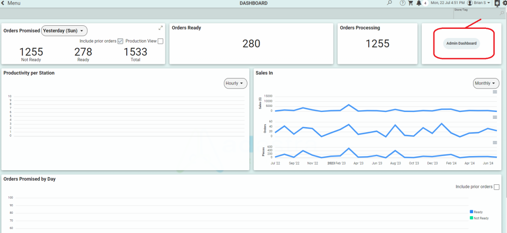This screenshot has height=233, width=507.
Task: Click the DASHBOARD page title
Action: (x=253, y=3)
